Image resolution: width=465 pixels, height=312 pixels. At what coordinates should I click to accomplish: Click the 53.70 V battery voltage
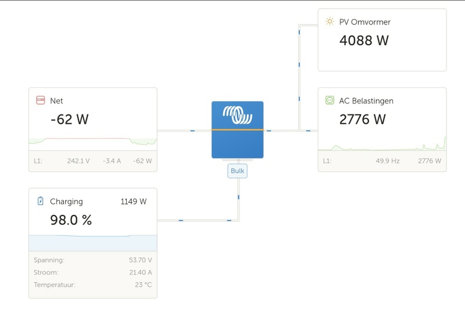(140, 260)
